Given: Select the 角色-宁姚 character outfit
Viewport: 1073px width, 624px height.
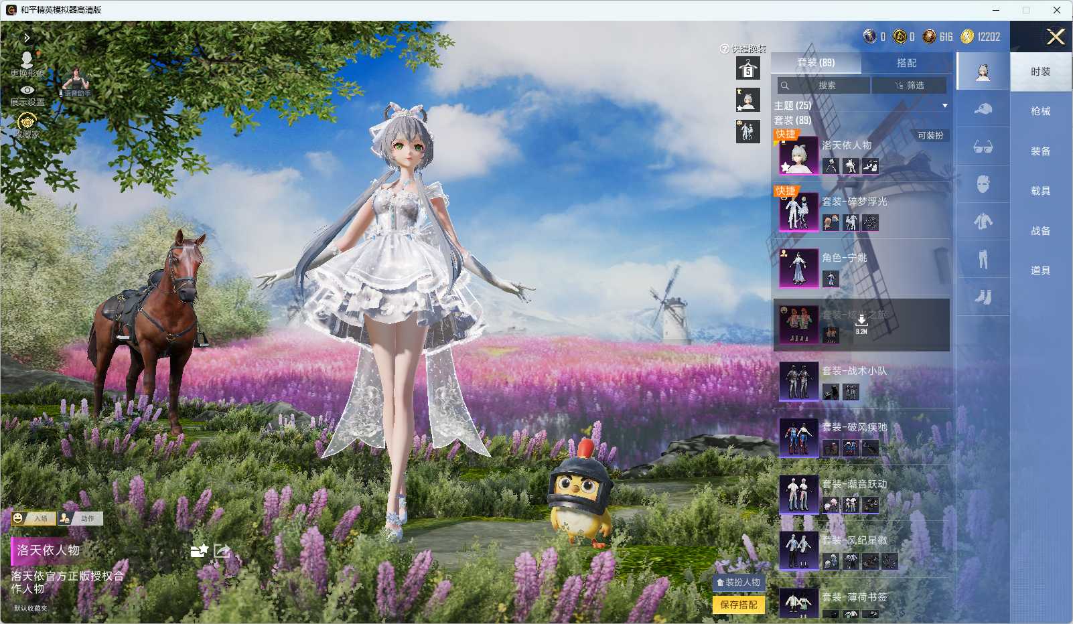Looking at the screenshot, I should click(861, 268).
